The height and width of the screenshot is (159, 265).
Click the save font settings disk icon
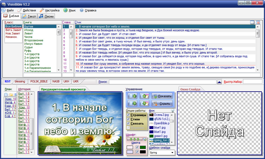145,139
